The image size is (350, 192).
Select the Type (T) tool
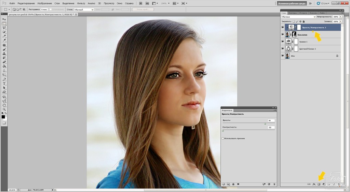[4, 83]
